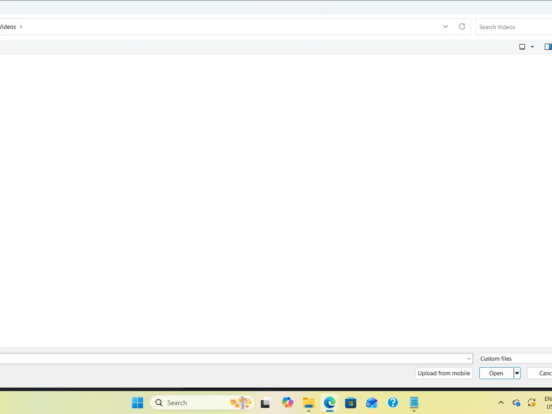
Task: Launch Task View from the taskbar
Action: [x=266, y=402]
